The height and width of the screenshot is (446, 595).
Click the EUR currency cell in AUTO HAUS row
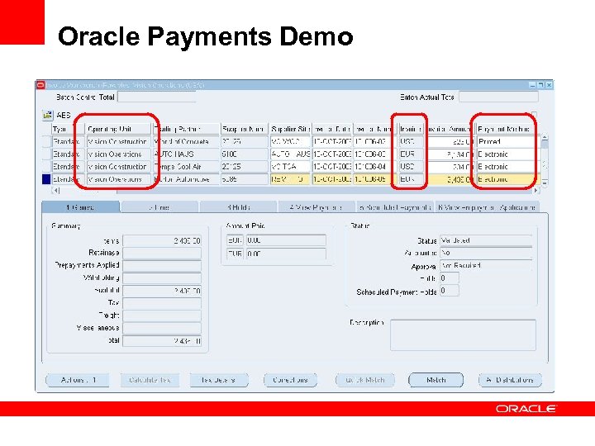411,154
